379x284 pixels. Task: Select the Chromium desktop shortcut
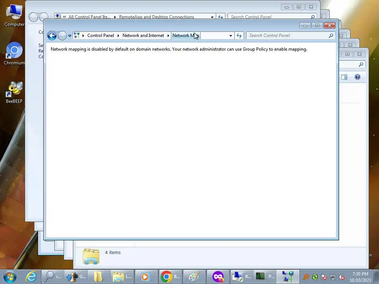pyautogui.click(x=14, y=54)
